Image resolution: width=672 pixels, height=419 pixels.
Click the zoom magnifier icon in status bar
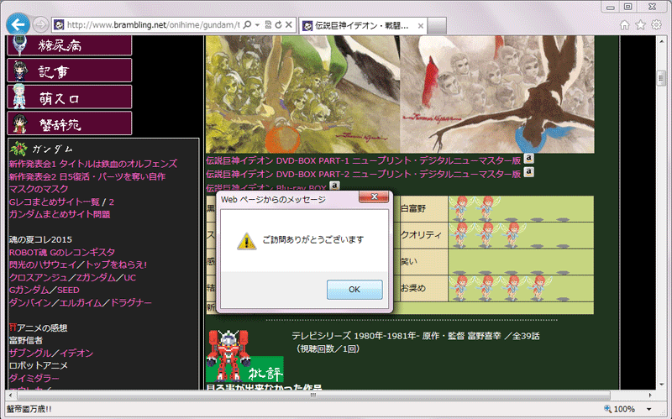607,409
